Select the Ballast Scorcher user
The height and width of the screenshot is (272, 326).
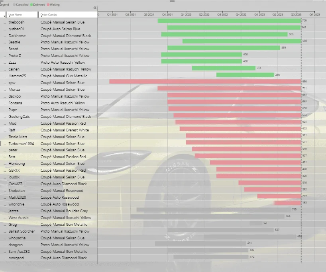[x=22, y=231]
